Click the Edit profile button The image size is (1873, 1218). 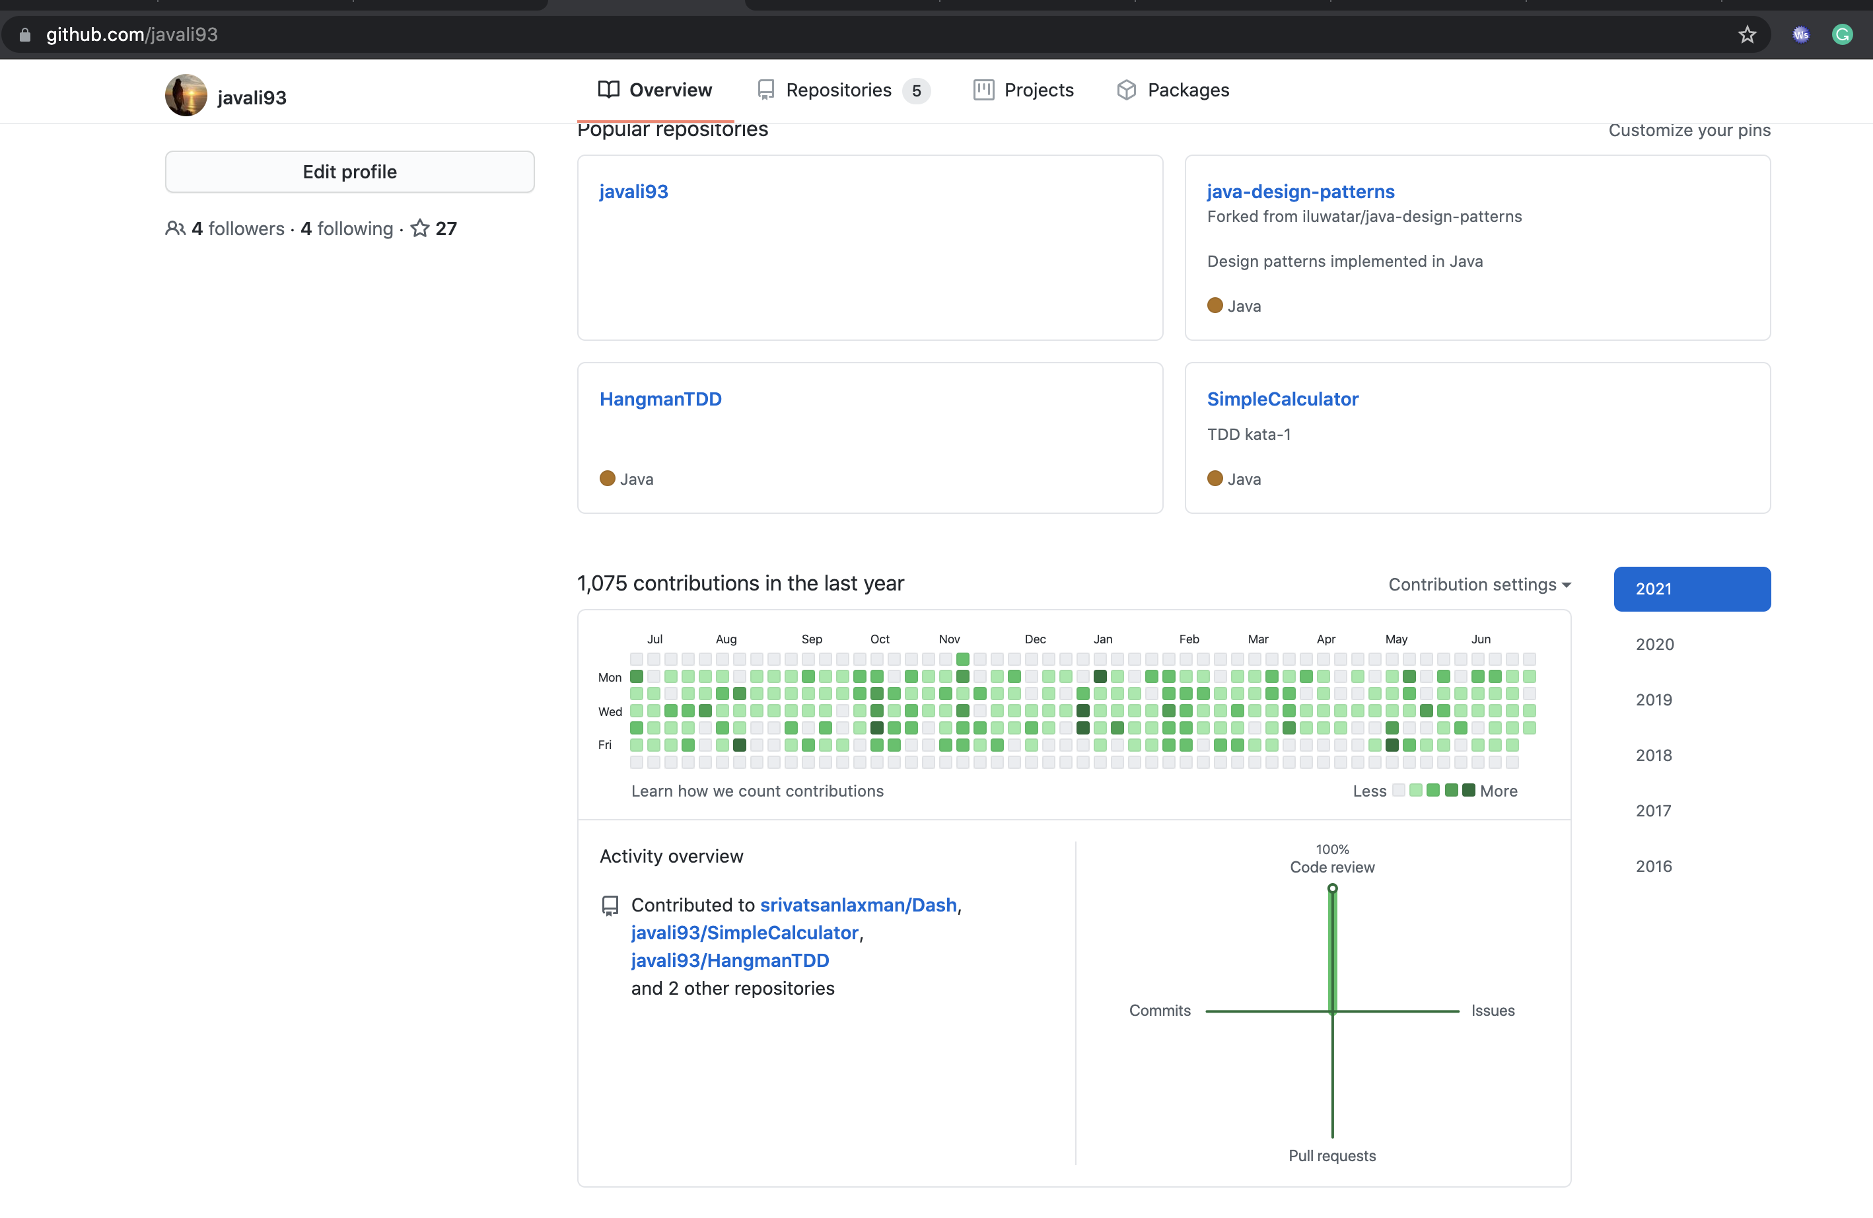tap(349, 172)
